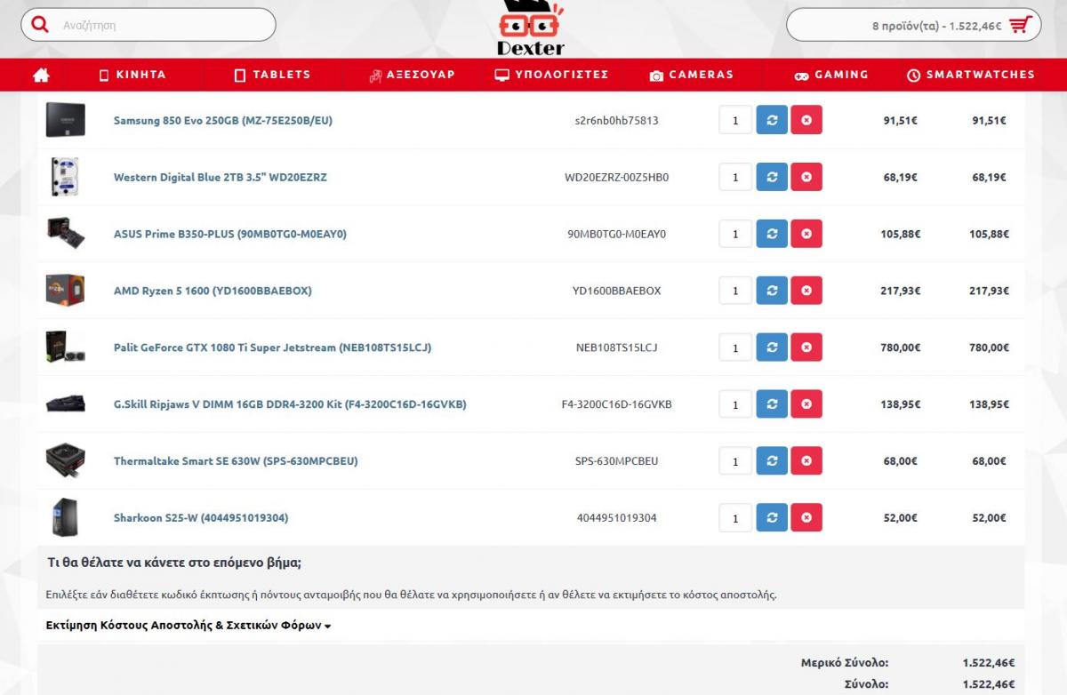
Task: Remove Sharkoon S25-W from cart
Action: coord(806,518)
